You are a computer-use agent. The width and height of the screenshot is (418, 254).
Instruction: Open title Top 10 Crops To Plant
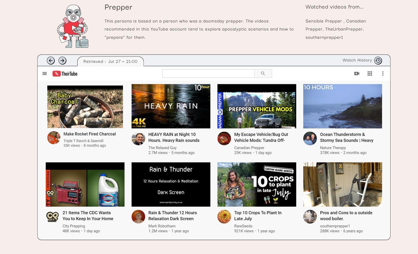[x=258, y=216]
